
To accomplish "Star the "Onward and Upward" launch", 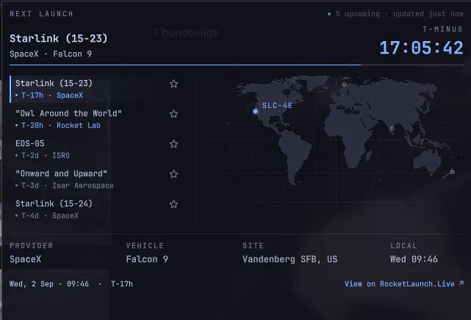I will click(173, 174).
